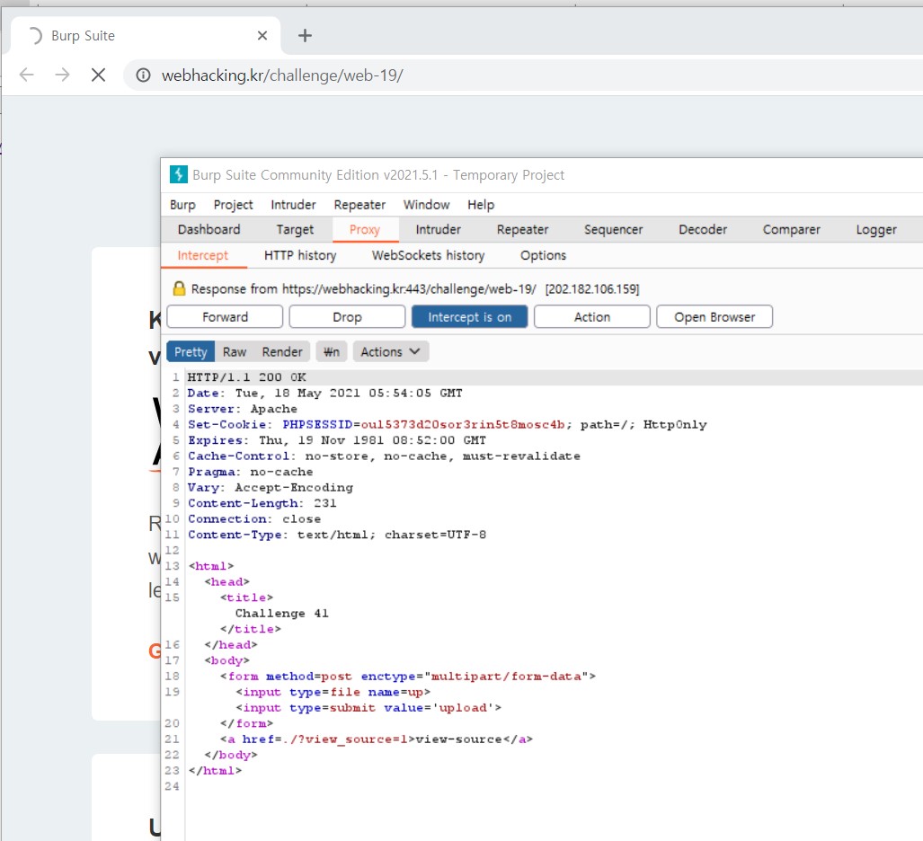Screen dimensions: 923x841
Task: Open the proxy Options sub-tab
Action: point(544,255)
